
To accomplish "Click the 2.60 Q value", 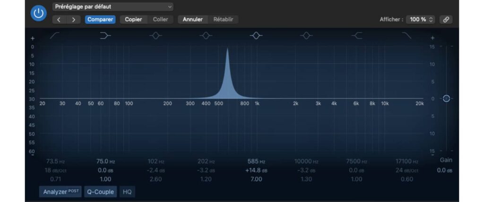I will point(156,179).
